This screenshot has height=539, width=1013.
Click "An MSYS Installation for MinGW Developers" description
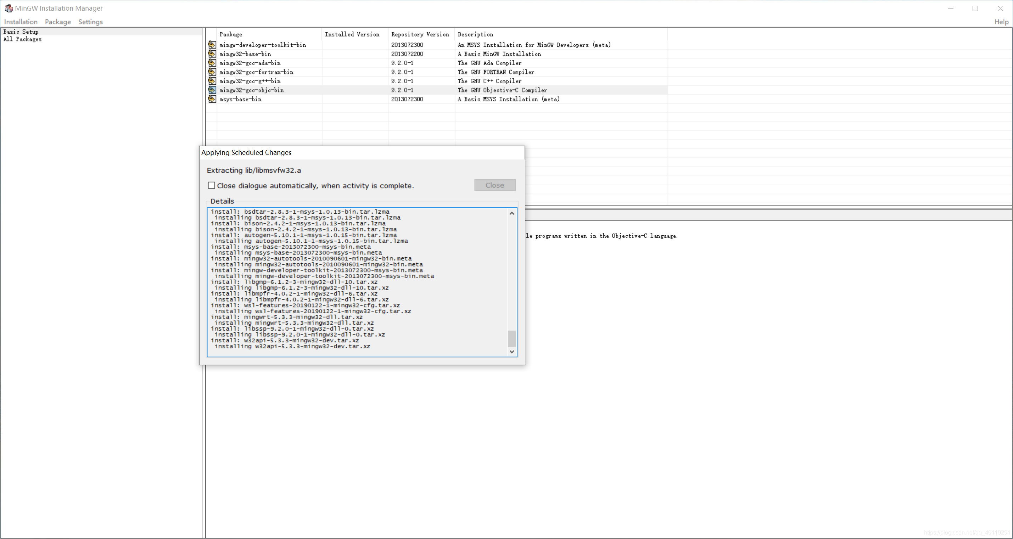click(x=534, y=45)
